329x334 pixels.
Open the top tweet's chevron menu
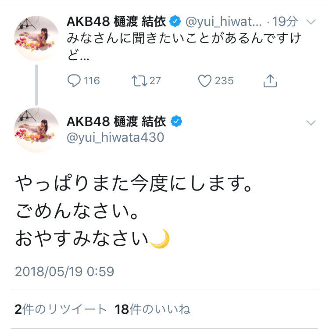311,22
